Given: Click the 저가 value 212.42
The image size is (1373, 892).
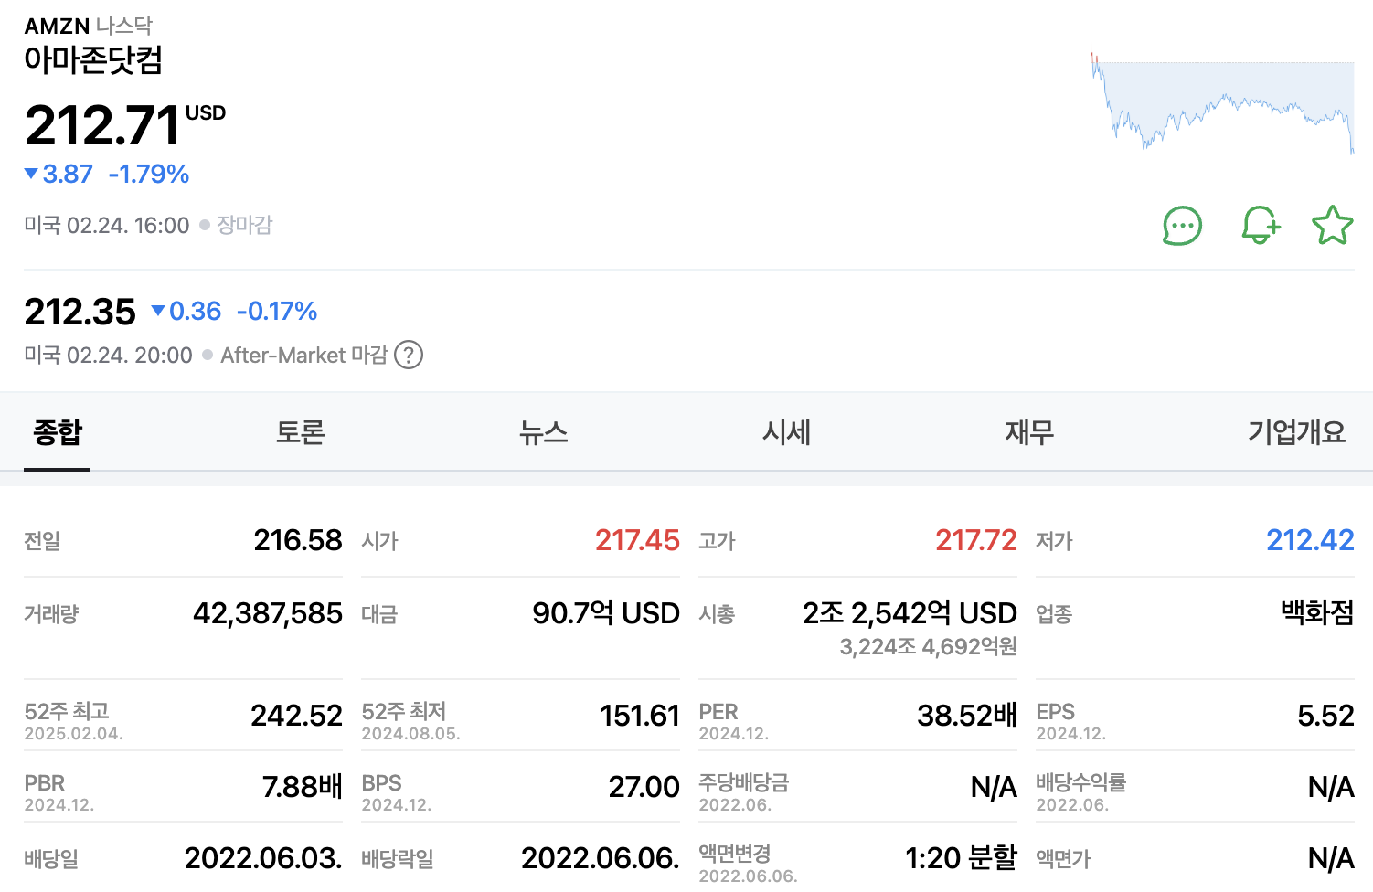Looking at the screenshot, I should tap(1310, 540).
